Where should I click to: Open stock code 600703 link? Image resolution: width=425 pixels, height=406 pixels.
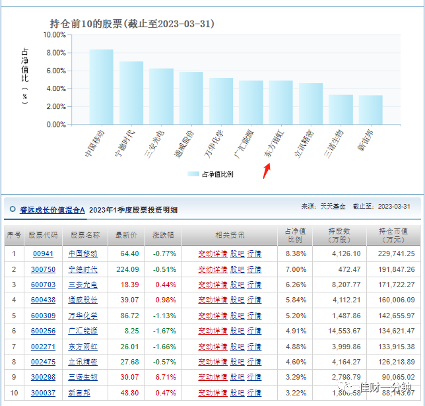pyautogui.click(x=43, y=285)
